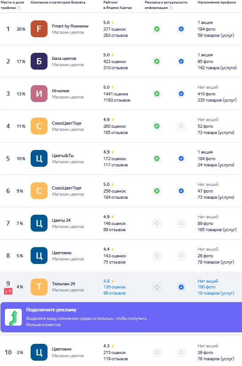Click the Fmart by flowwow orange F logo
The image size is (242, 366).
click(x=39, y=29)
